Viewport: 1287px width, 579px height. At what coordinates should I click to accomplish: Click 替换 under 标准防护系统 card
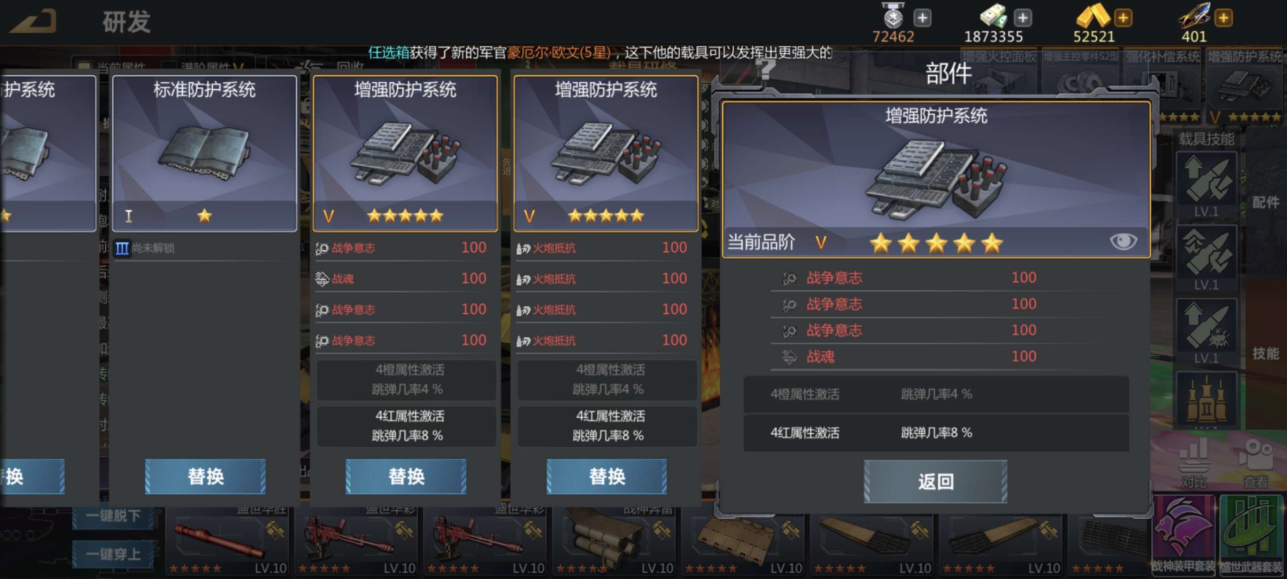[205, 476]
